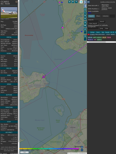Screen dimensions: 116x154
Task: Zoom in the map with plus
Action: tap(82, 147)
